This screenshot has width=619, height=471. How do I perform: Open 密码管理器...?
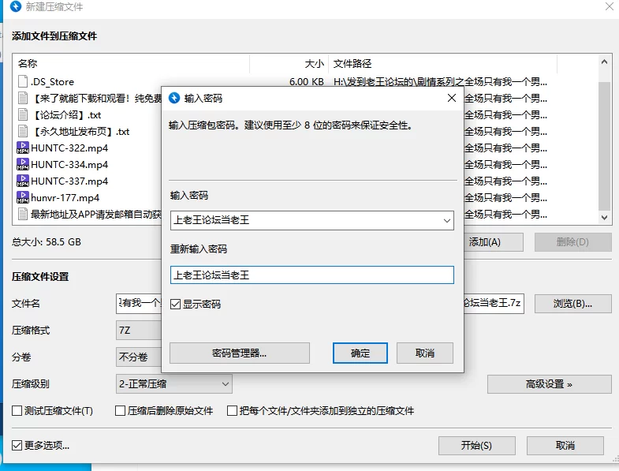(239, 353)
